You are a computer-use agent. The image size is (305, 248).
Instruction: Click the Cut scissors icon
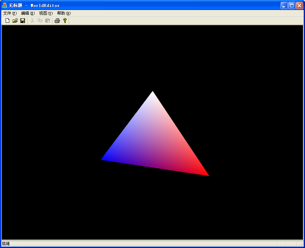tap(32, 21)
